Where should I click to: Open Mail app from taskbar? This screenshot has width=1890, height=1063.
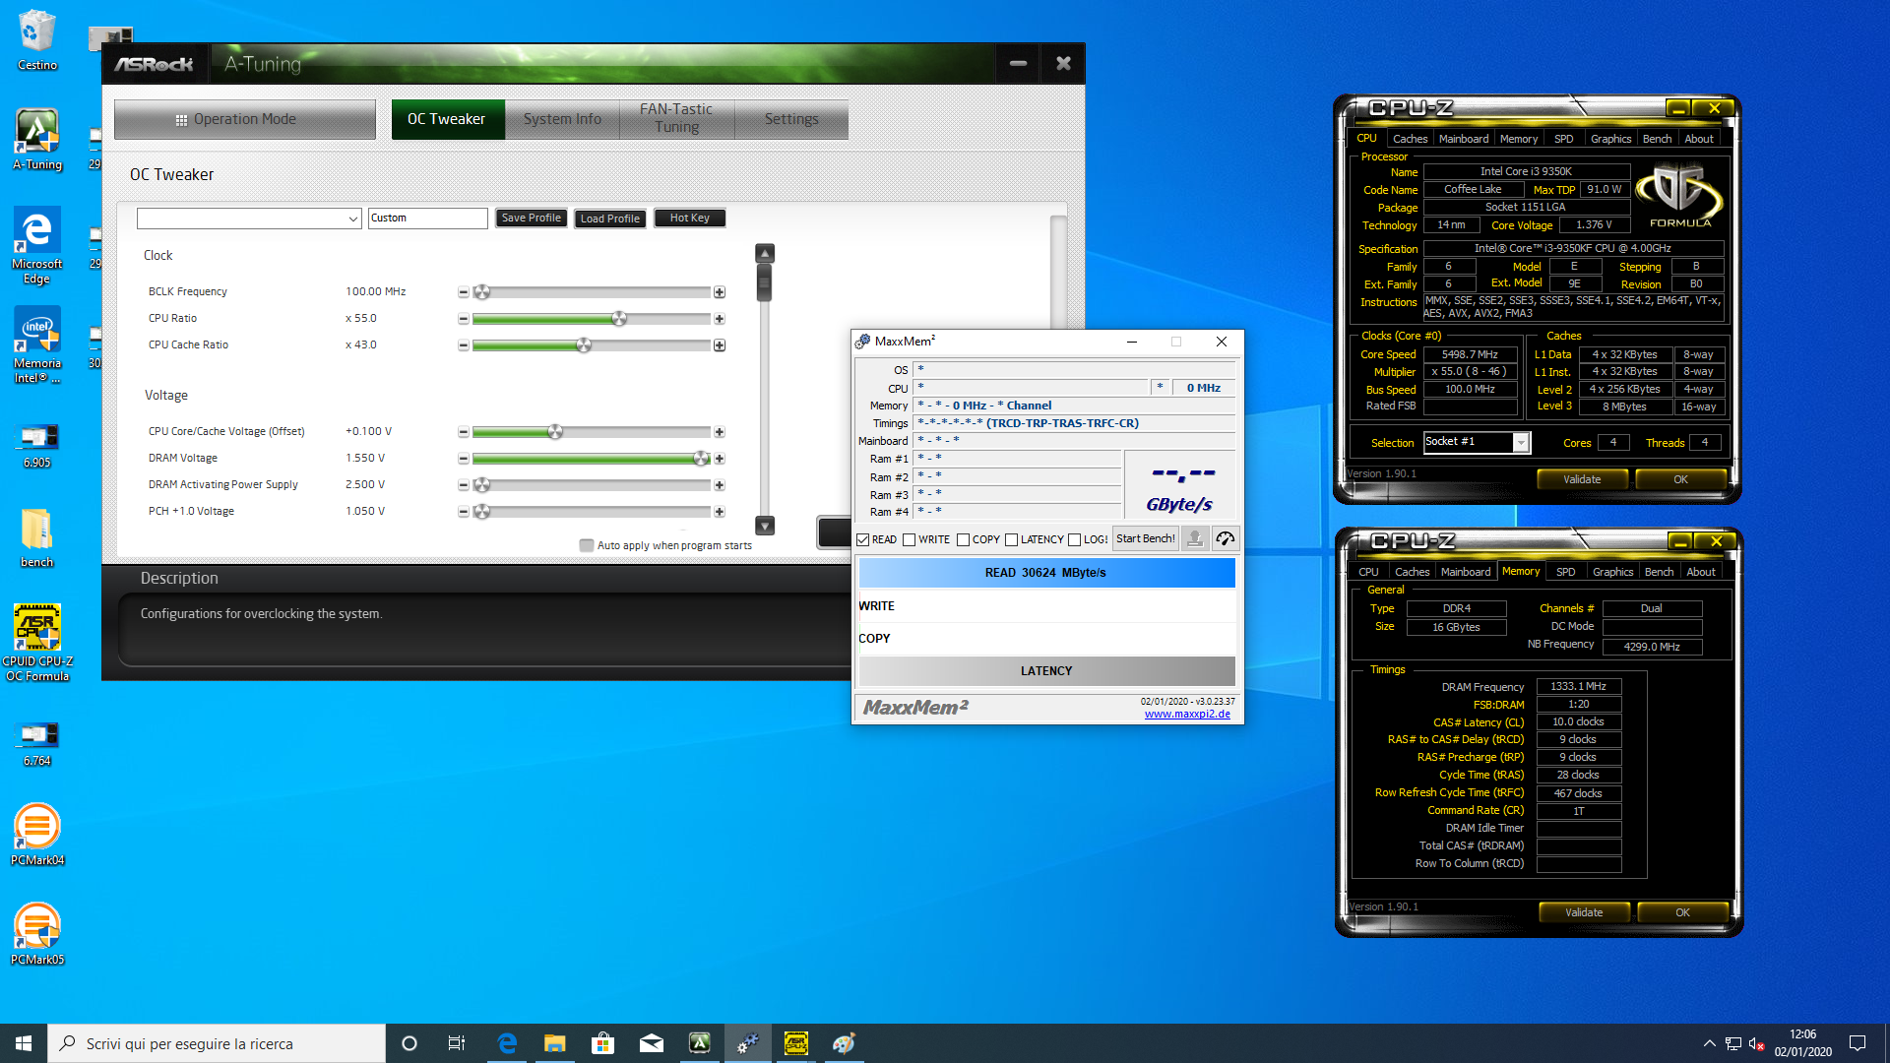[651, 1043]
